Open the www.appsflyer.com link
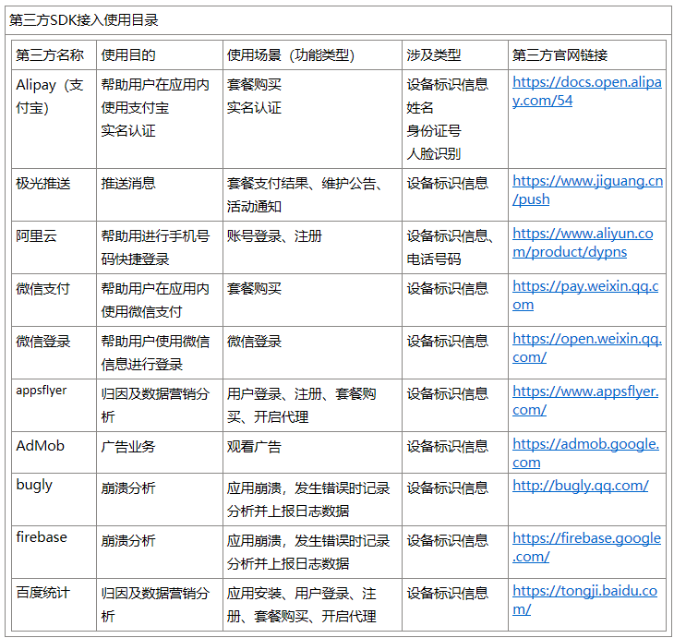 click(585, 401)
